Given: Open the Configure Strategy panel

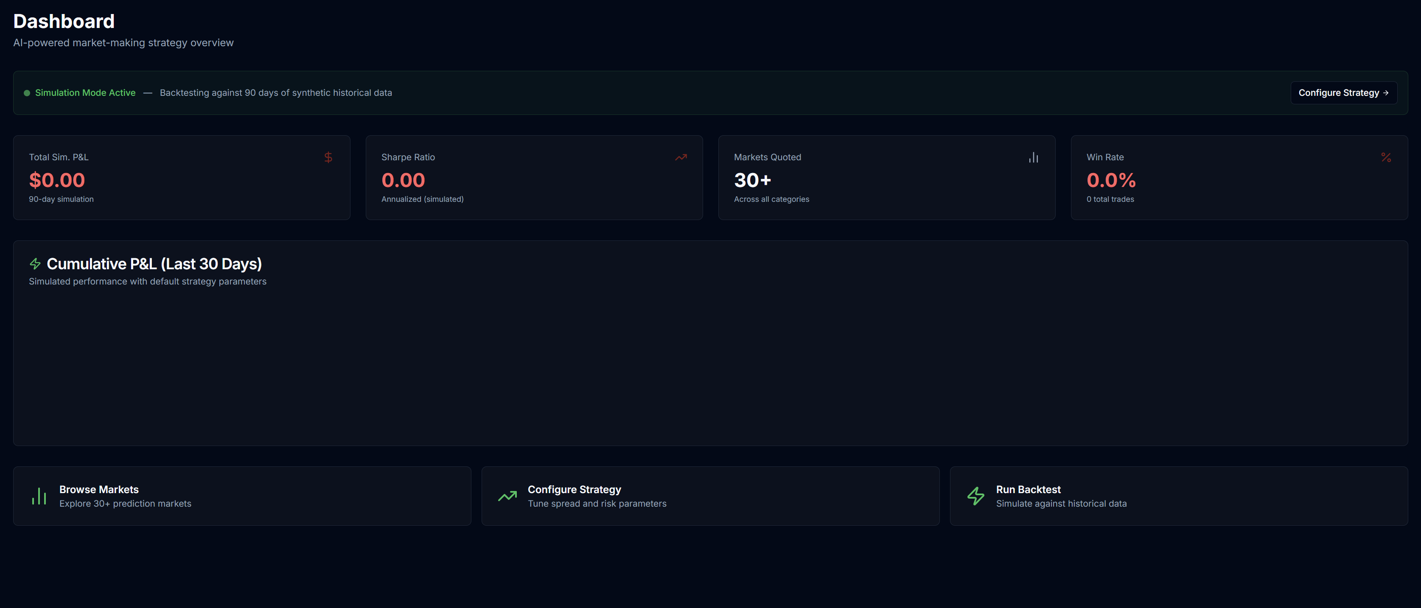Looking at the screenshot, I should point(1343,92).
